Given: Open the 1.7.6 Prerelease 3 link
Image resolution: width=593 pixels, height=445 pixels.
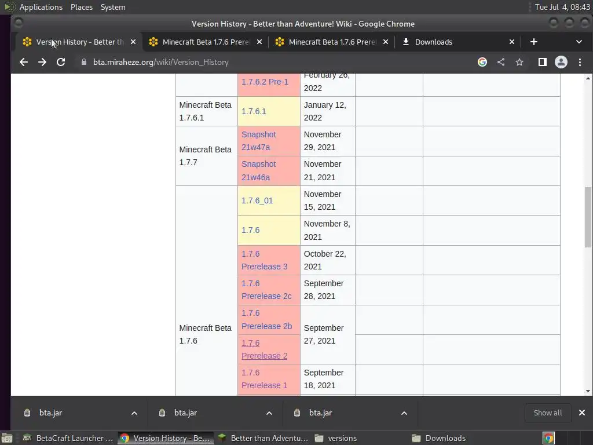Looking at the screenshot, I should [264, 260].
